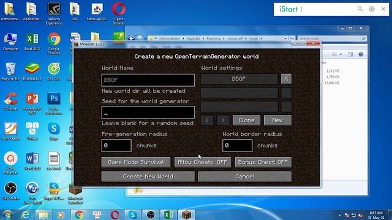The width and height of the screenshot is (392, 220).
Task: Open Explorer help icon
Action: 361,54
